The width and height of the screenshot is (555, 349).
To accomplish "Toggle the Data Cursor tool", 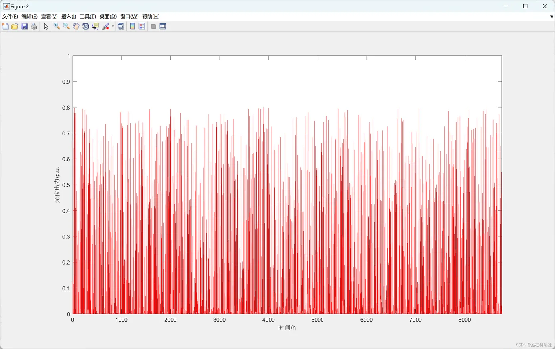I will coord(95,27).
